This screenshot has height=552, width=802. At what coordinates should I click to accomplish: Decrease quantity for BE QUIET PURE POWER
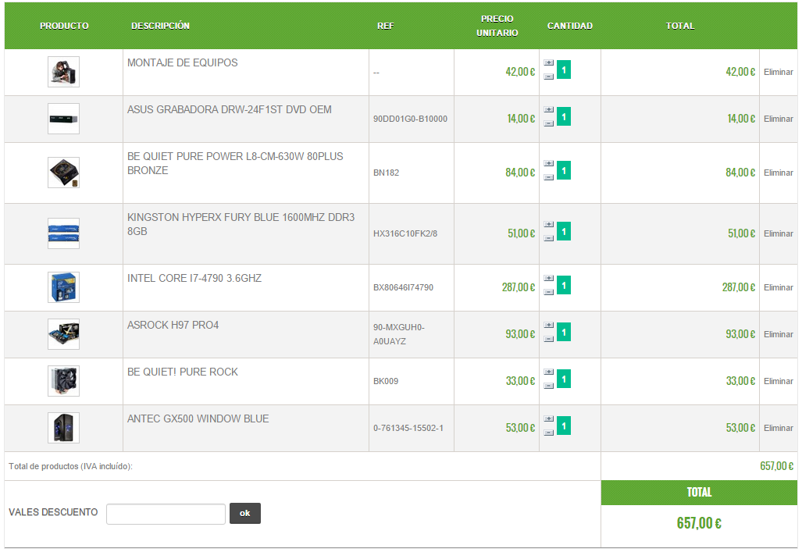tap(548, 177)
